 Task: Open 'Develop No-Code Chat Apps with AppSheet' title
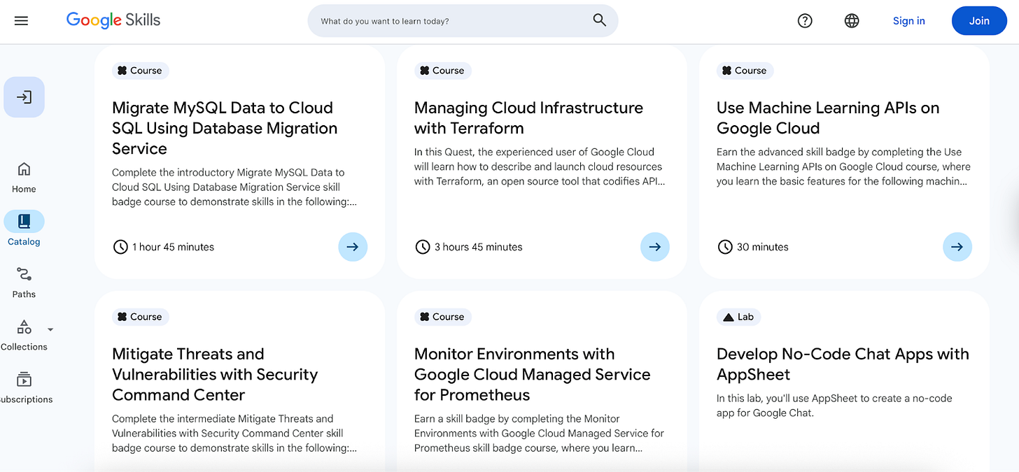coord(843,364)
